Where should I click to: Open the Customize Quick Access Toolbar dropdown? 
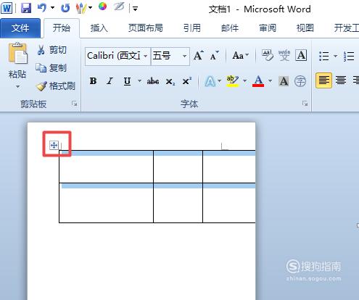pos(135,9)
